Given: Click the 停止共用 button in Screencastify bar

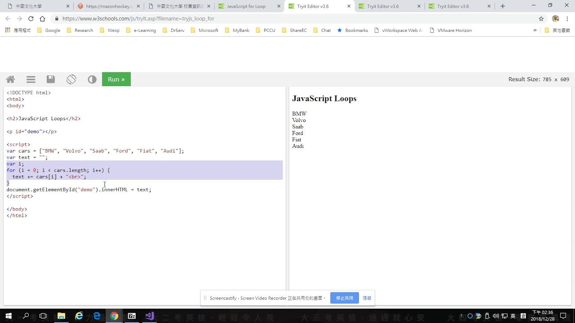Looking at the screenshot, I should point(345,298).
